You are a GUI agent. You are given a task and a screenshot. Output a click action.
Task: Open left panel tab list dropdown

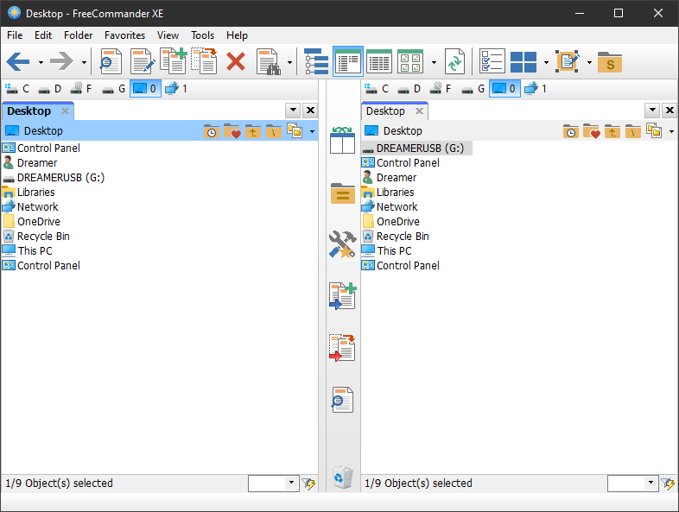pos(293,110)
